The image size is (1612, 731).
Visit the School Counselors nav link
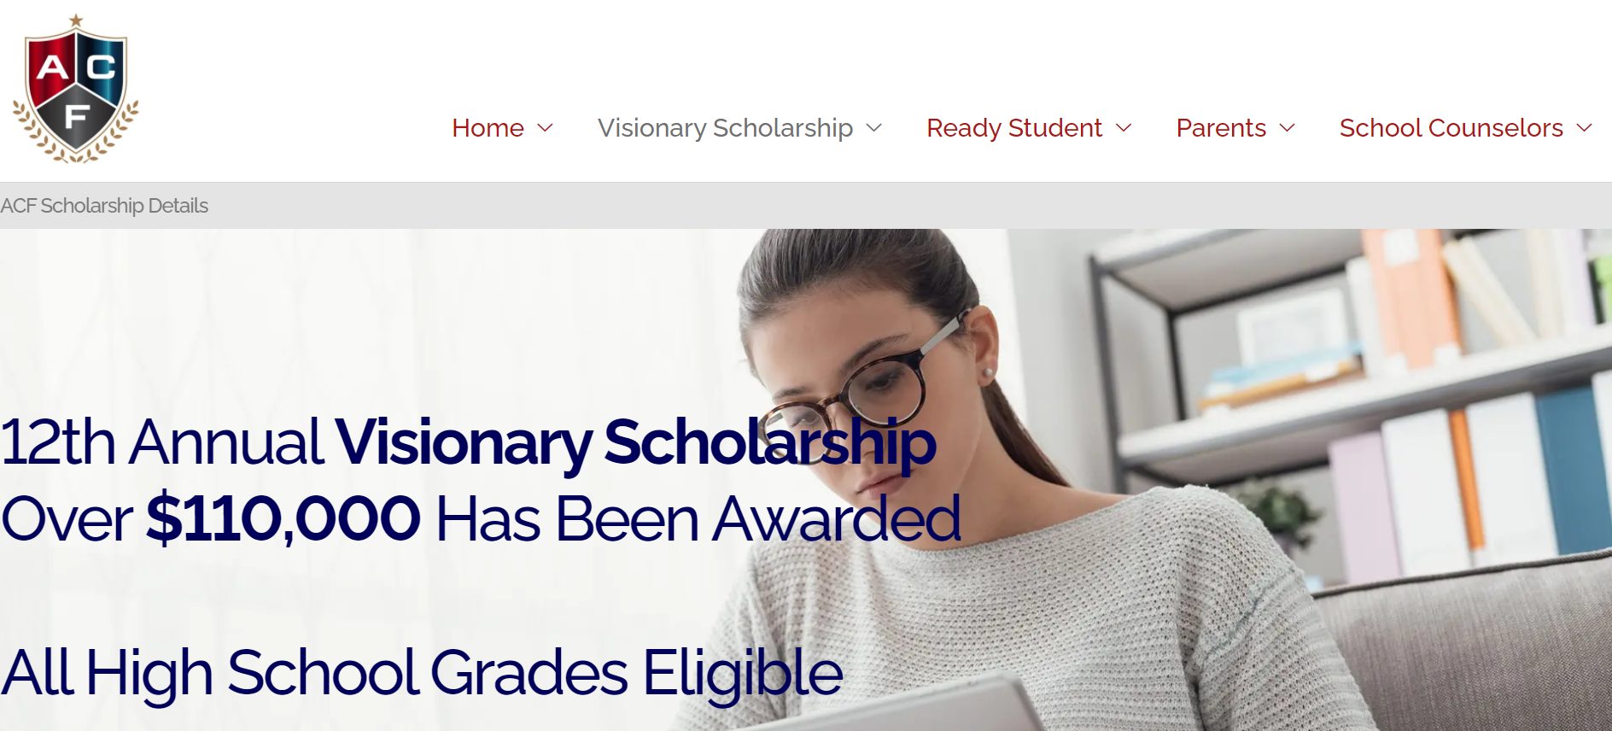pyautogui.click(x=1451, y=128)
